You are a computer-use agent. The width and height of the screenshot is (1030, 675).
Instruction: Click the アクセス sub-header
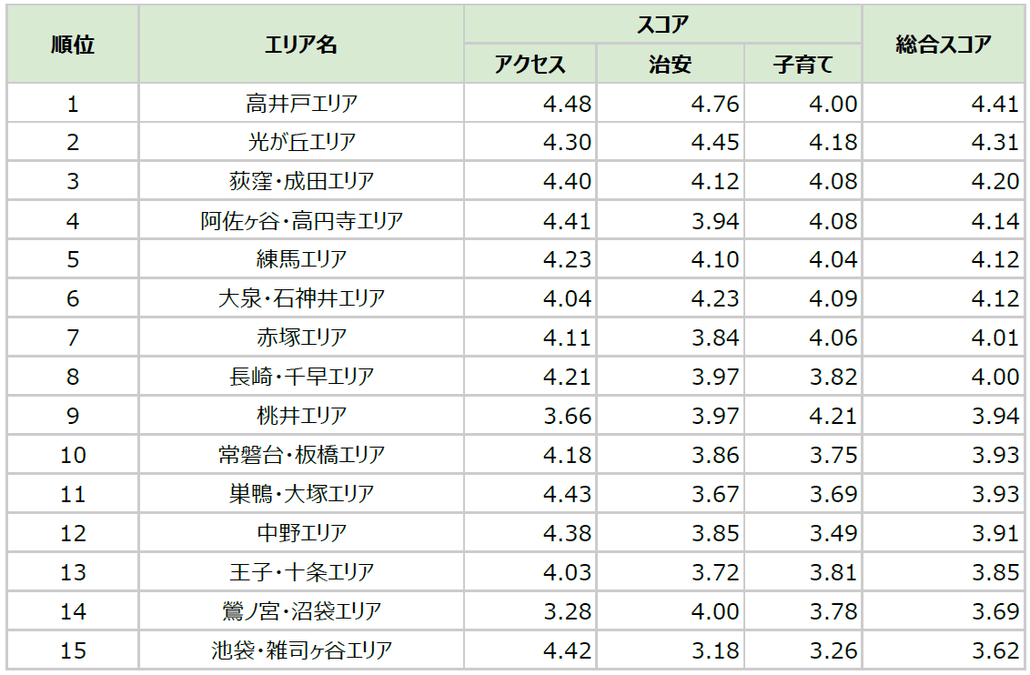tap(530, 65)
